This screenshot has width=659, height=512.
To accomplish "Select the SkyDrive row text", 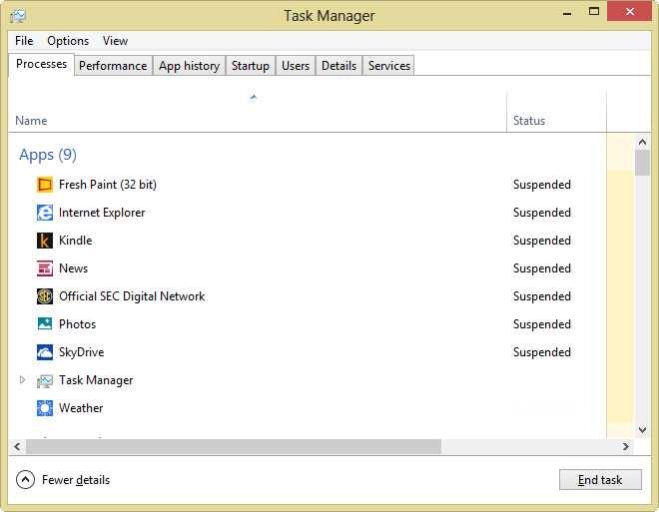I will (x=82, y=352).
